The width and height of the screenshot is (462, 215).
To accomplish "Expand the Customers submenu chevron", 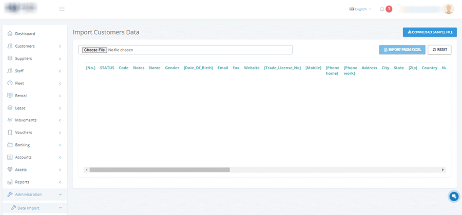I will tap(60, 46).
